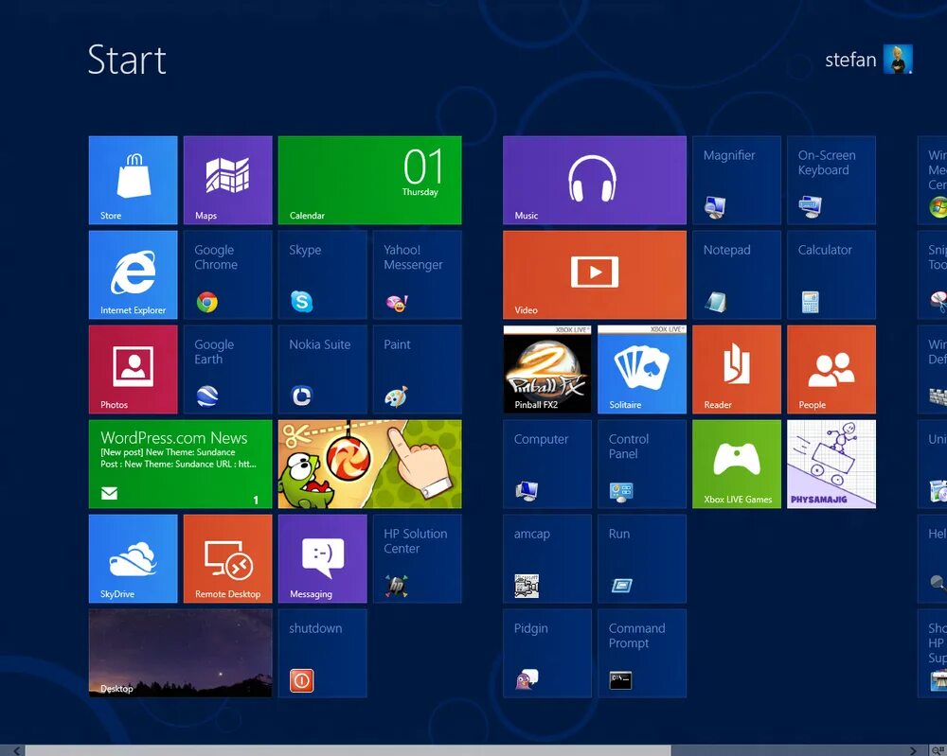Open the SkyDrive tile

coord(133,558)
